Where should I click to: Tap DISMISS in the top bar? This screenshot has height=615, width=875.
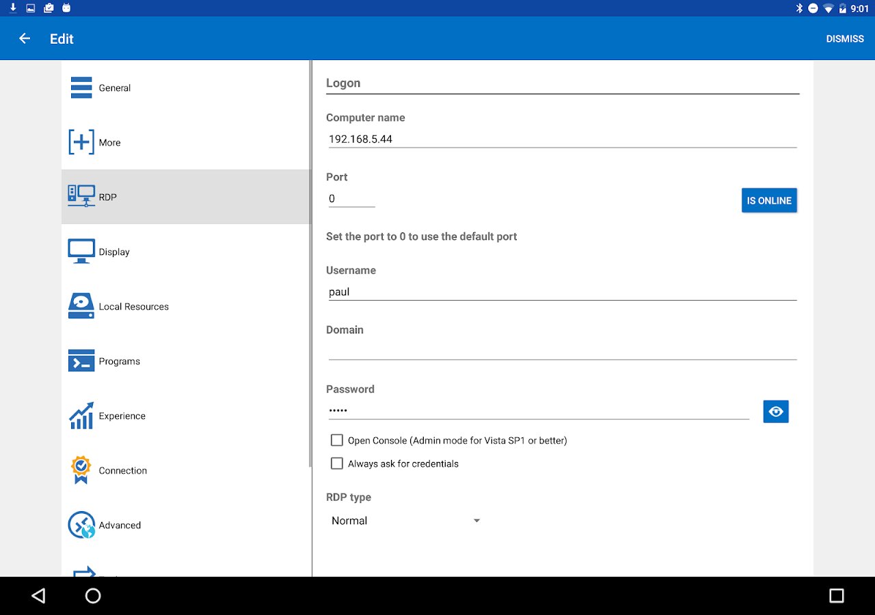click(x=845, y=39)
